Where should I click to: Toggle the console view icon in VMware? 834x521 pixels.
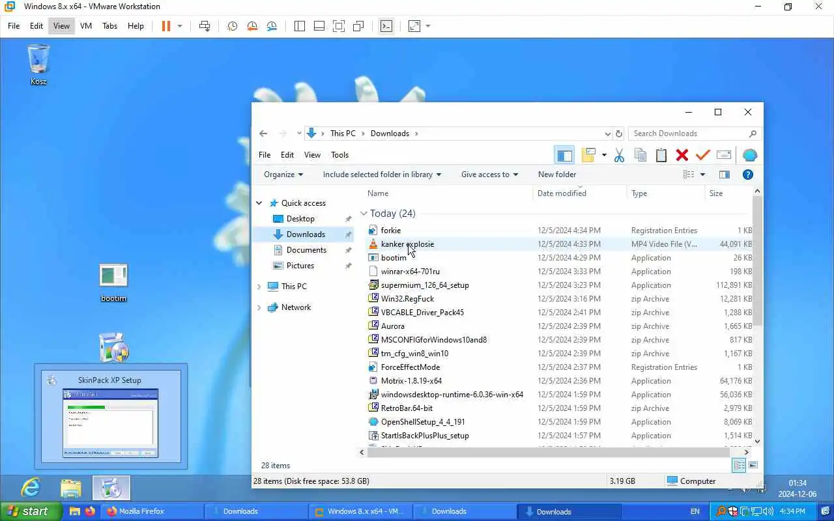pos(386,26)
